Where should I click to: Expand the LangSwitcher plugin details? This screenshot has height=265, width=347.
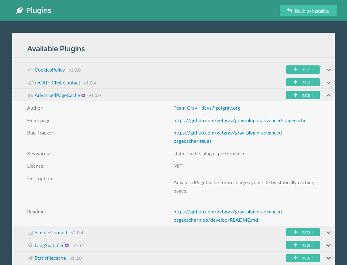[328, 245]
